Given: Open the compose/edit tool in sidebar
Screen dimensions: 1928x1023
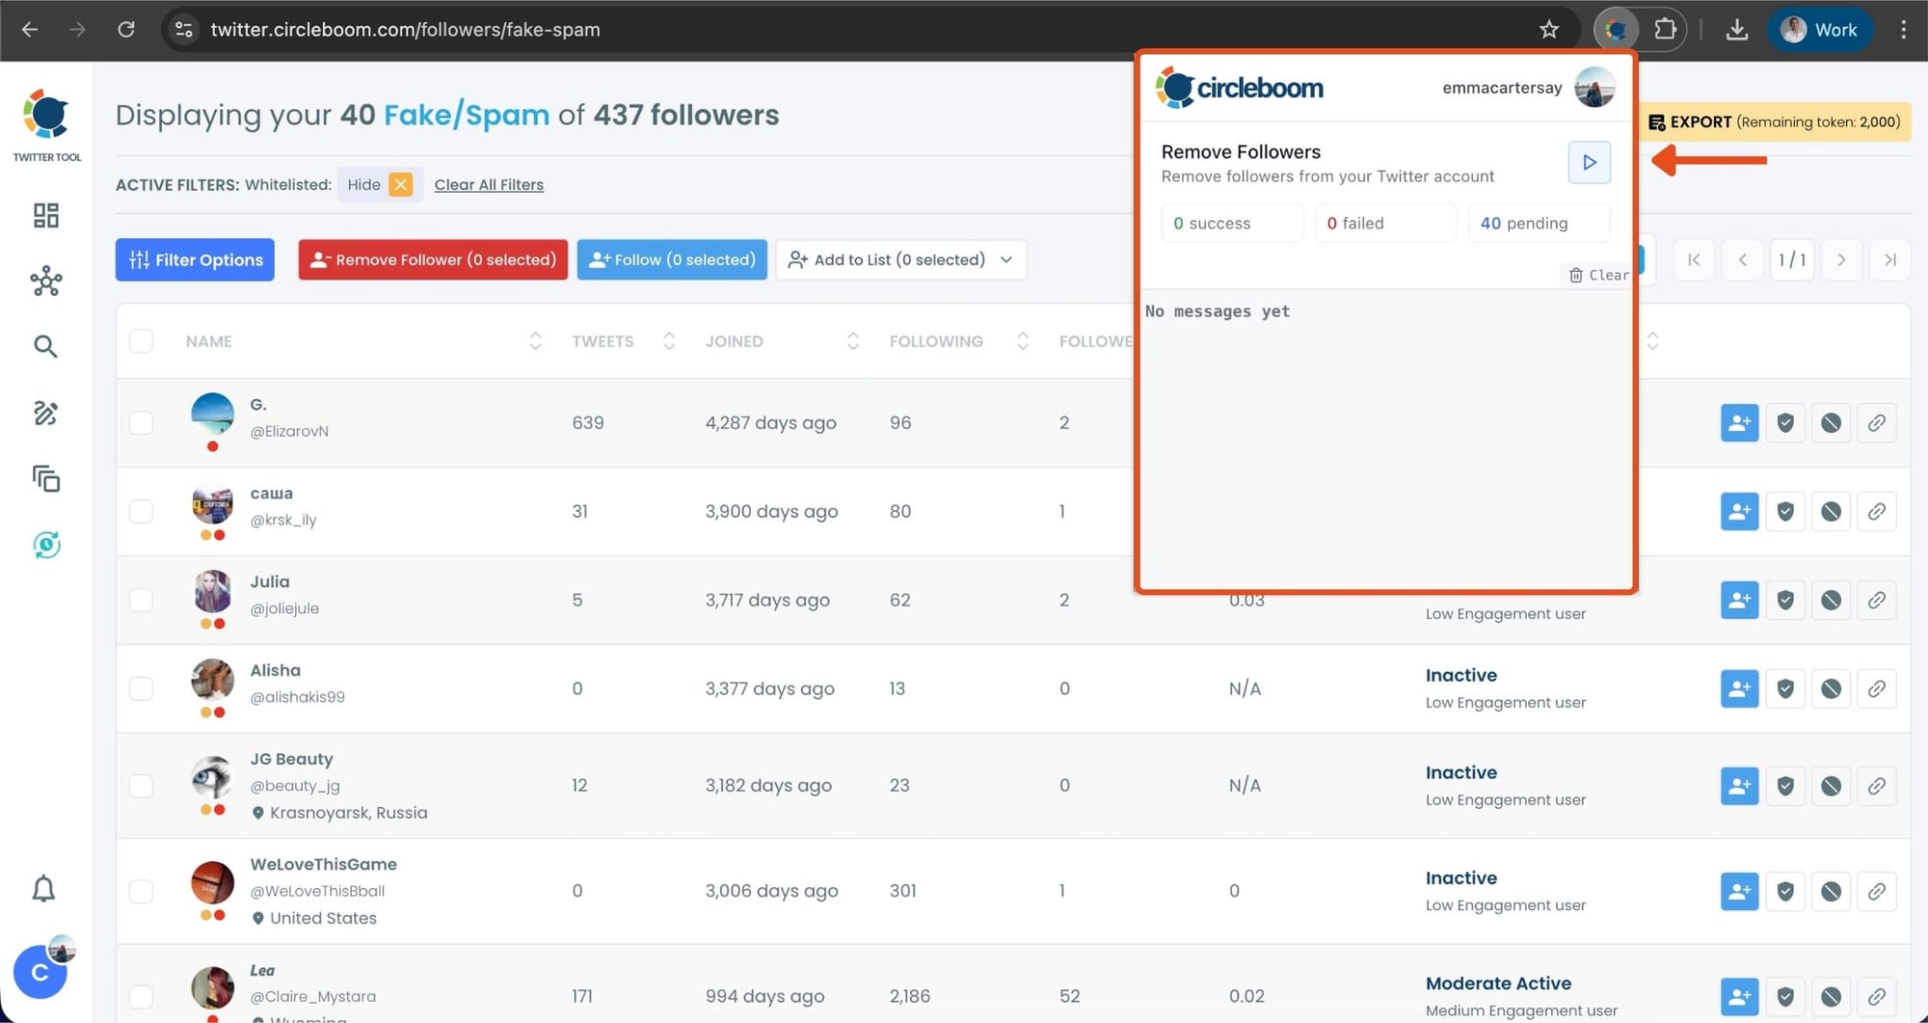Looking at the screenshot, I should pos(45,413).
